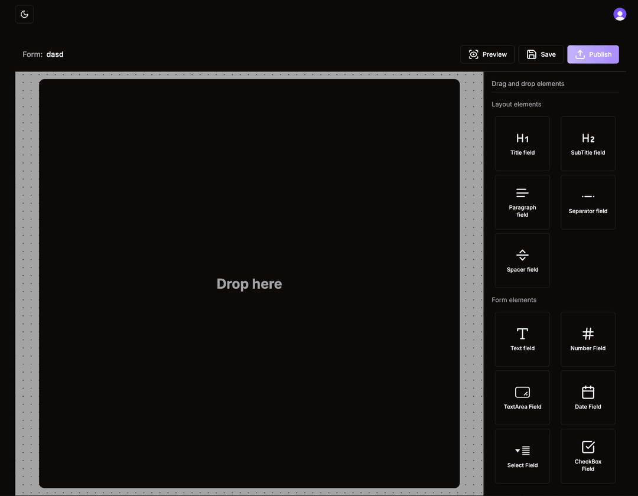Select the CheckBox Field element
The width and height of the screenshot is (638, 496).
[588, 456]
